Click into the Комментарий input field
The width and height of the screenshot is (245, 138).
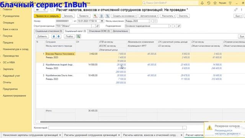point(116,128)
